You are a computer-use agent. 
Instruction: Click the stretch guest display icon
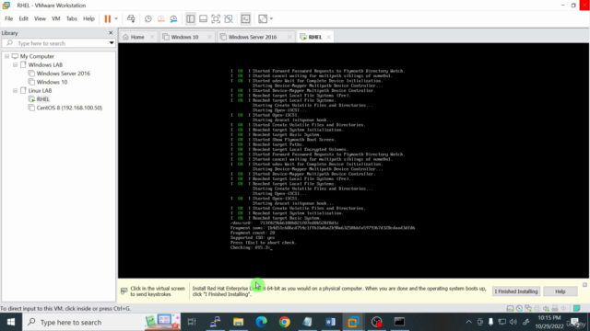(x=263, y=18)
